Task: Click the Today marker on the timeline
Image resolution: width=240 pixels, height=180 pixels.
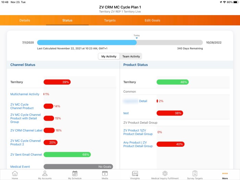Action: click(136, 36)
